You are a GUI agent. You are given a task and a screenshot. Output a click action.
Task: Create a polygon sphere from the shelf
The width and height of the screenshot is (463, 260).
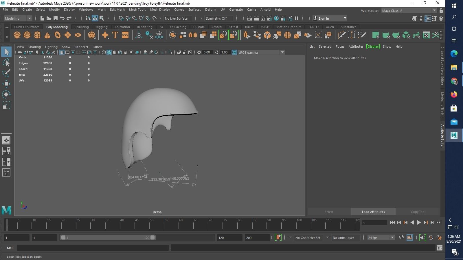(17, 35)
